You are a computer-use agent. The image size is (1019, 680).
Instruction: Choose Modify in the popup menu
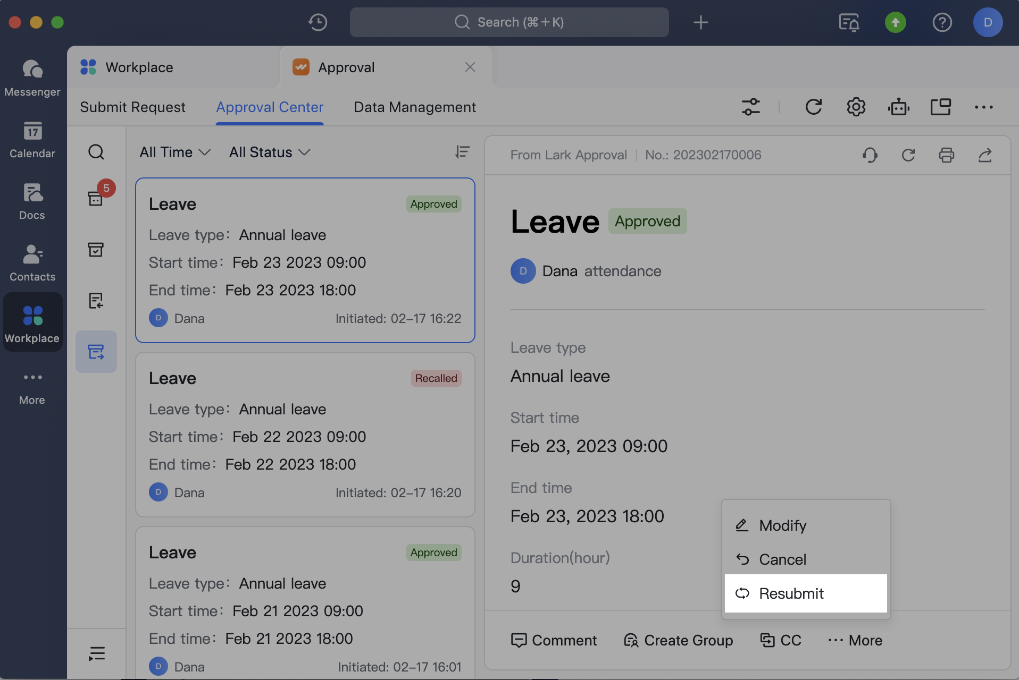[782, 525]
